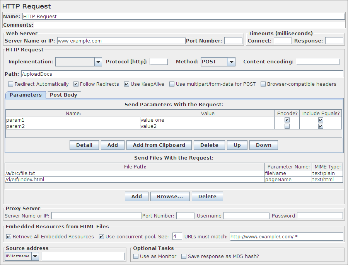Image resolution: width=348 pixels, height=265 pixels.
Task: Expand the Method POST dropdown
Action: 231,62
